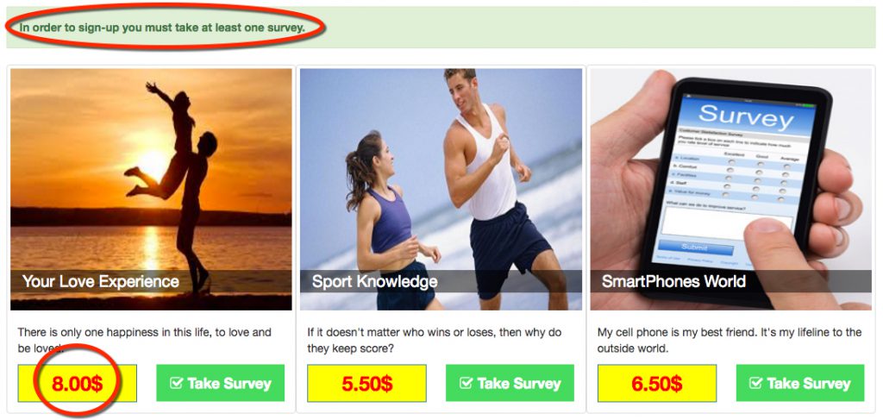Image resolution: width=883 pixels, height=420 pixels.
Task: Open the beach runners image
Action: [441, 189]
